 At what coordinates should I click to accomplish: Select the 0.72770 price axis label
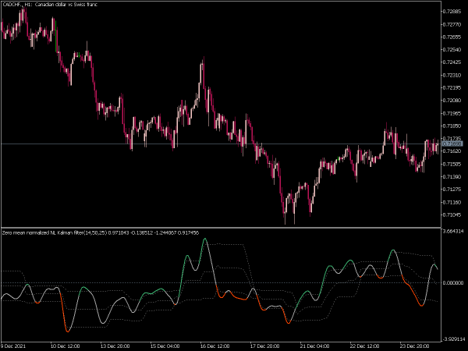[x=452, y=24]
